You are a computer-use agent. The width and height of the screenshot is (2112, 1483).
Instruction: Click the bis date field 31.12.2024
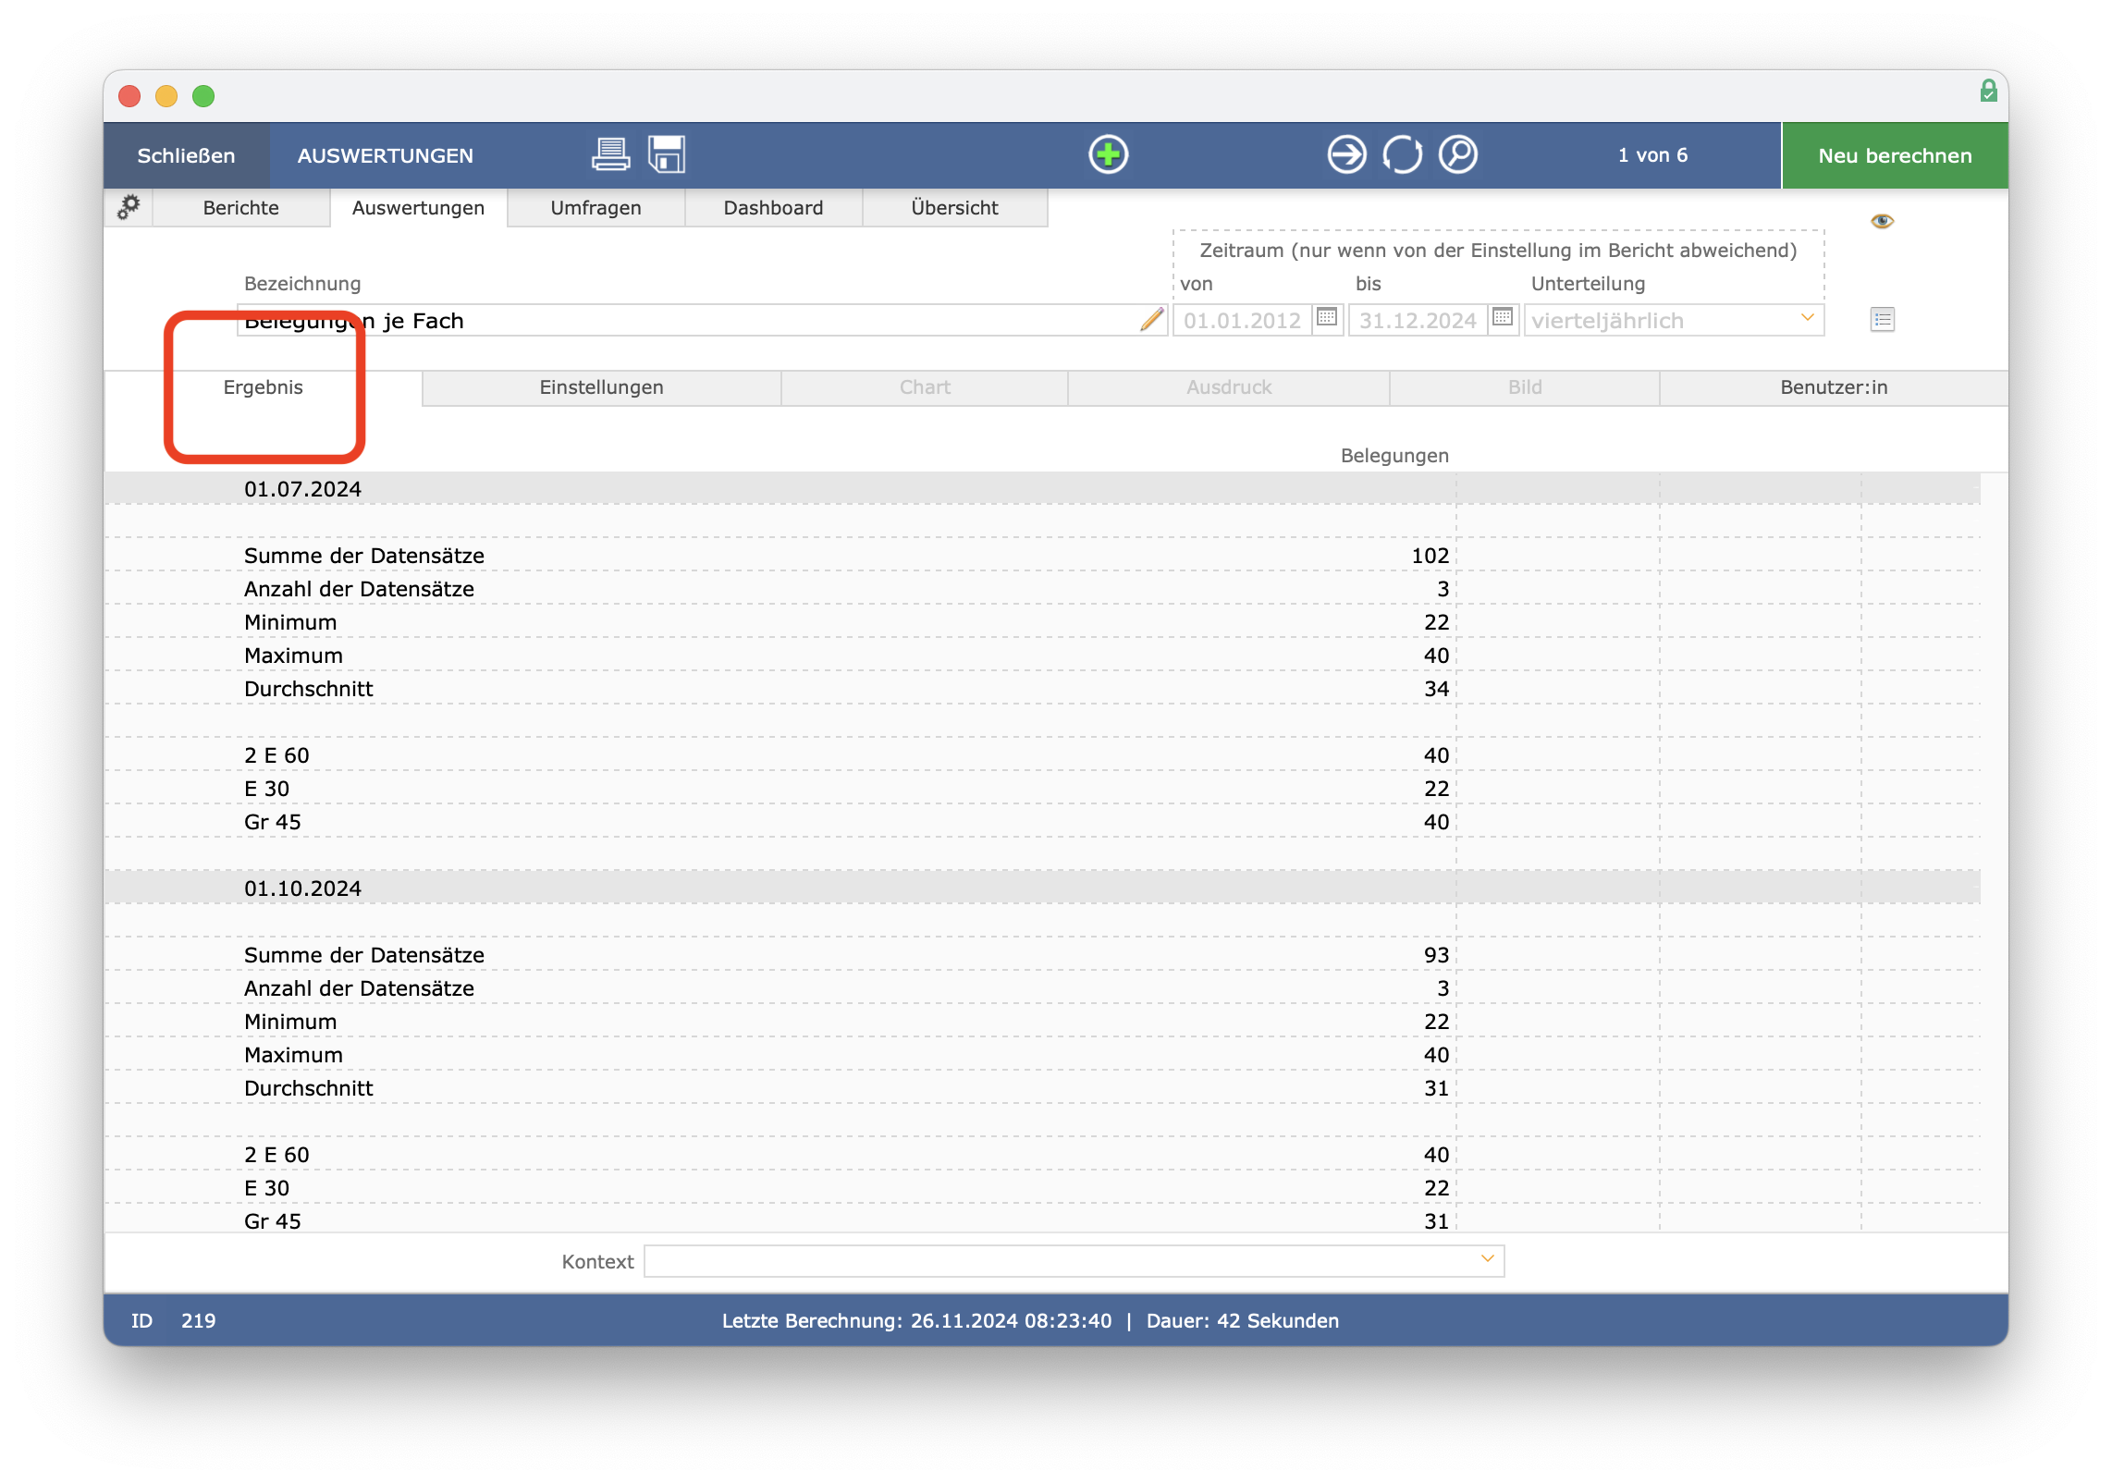pos(1418,320)
